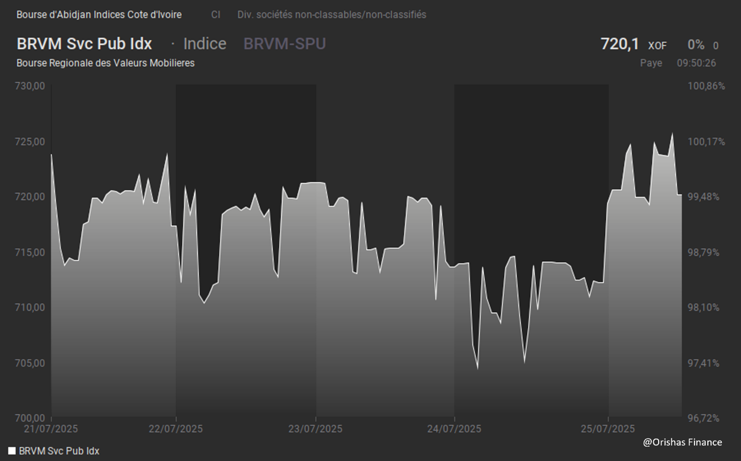Click the 22/07/2025 date axis label
This screenshot has height=461, width=741.
[x=176, y=429]
